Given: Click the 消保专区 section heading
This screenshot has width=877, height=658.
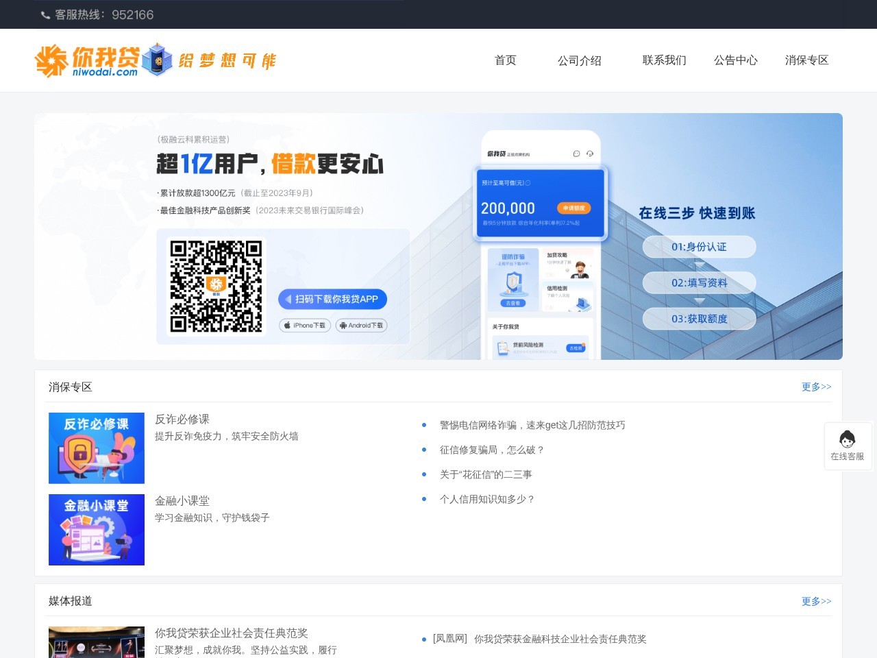Looking at the screenshot, I should pyautogui.click(x=71, y=387).
